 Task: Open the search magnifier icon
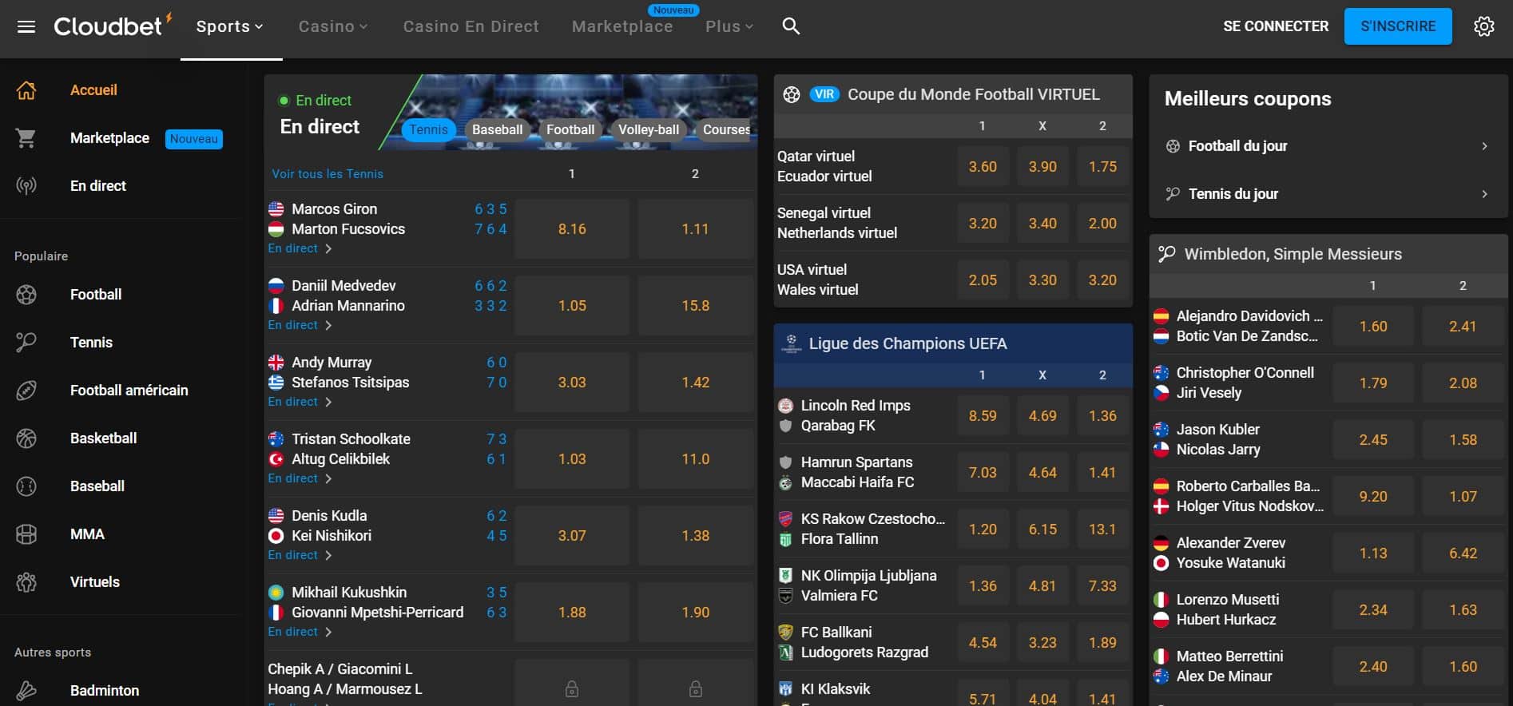coord(791,26)
